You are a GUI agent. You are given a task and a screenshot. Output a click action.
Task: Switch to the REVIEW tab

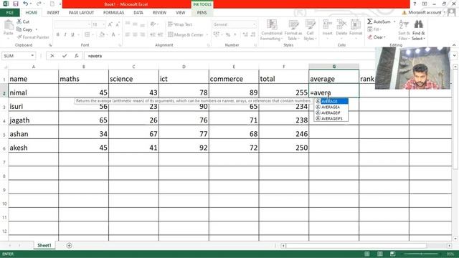pos(159,13)
